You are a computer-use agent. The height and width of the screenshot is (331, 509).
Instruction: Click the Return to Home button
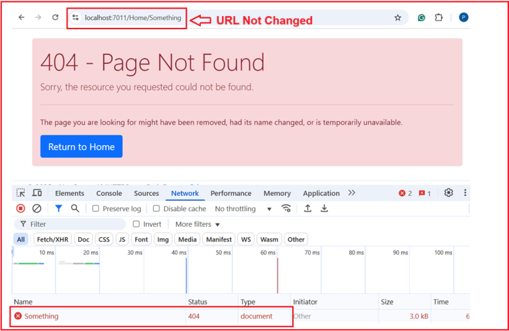coord(81,147)
